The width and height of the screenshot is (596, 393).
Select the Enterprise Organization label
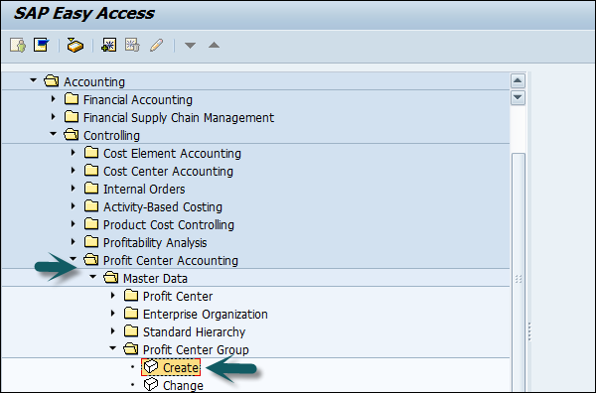pos(206,314)
